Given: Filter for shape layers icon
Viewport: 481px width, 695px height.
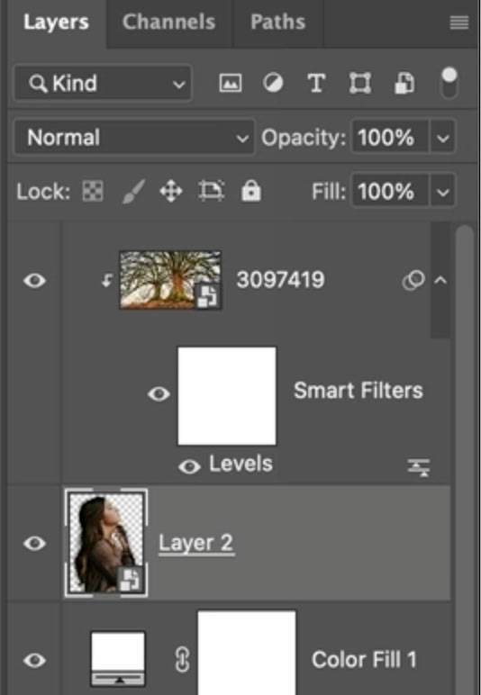Looking at the screenshot, I should pyautogui.click(x=360, y=83).
